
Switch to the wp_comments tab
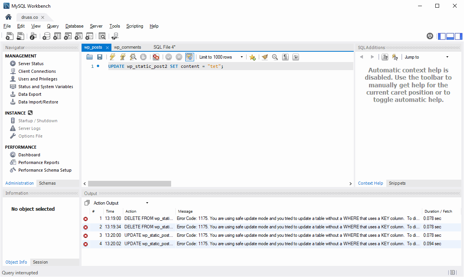[127, 47]
